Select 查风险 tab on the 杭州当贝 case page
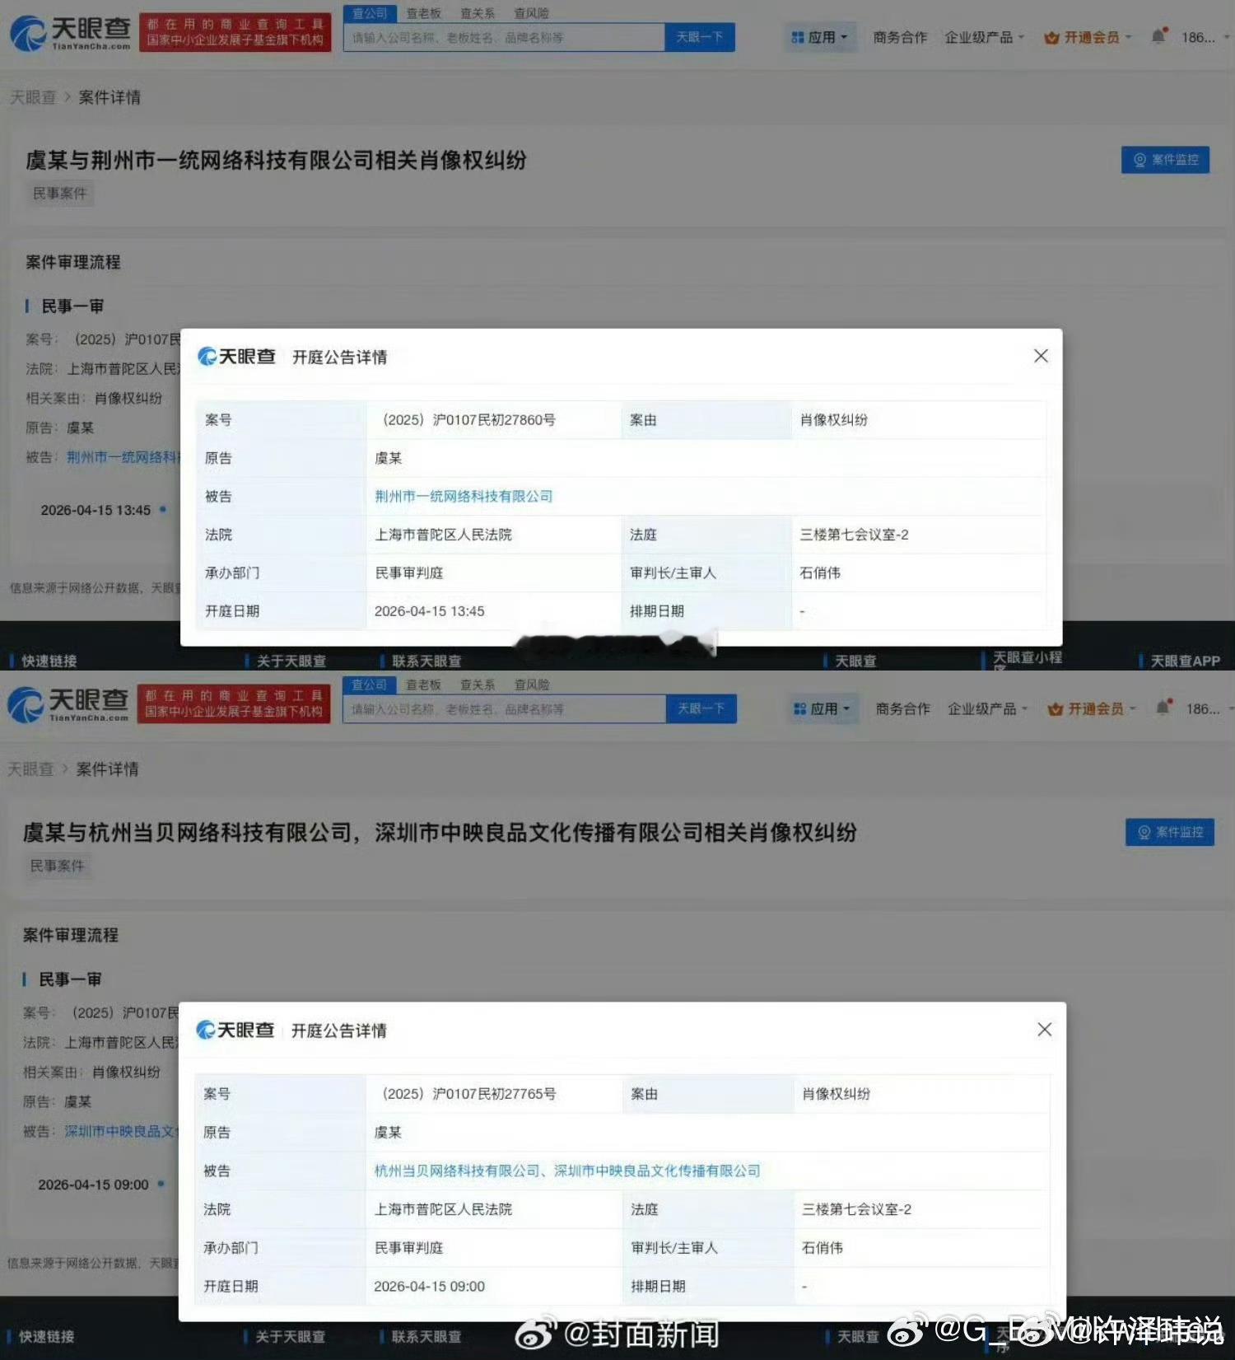The width and height of the screenshot is (1235, 1360). coord(532,685)
